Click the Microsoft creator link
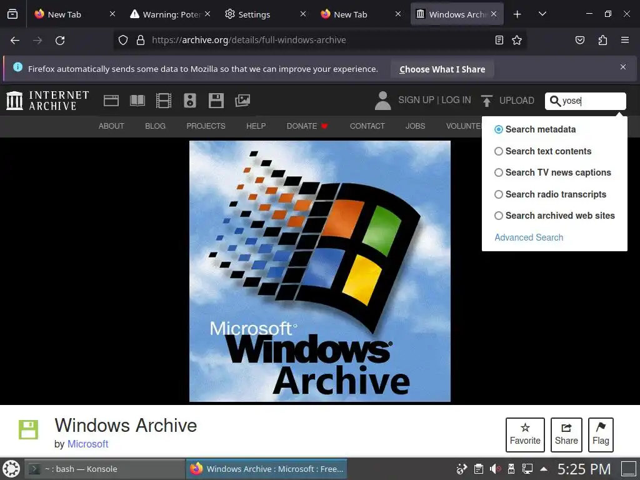The height and width of the screenshot is (480, 640). click(87, 444)
